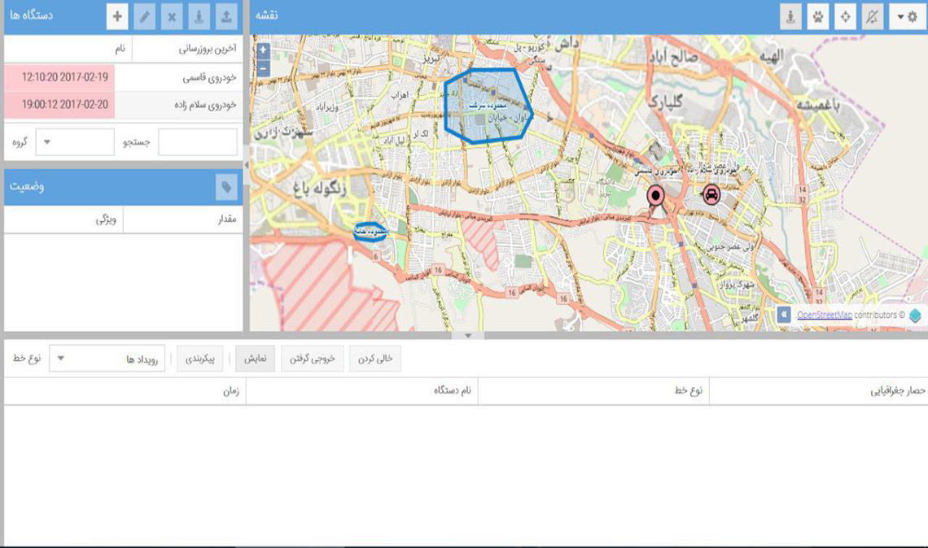Click the pencil edit device icon
Screen dimensions: 928x548
[144, 16]
